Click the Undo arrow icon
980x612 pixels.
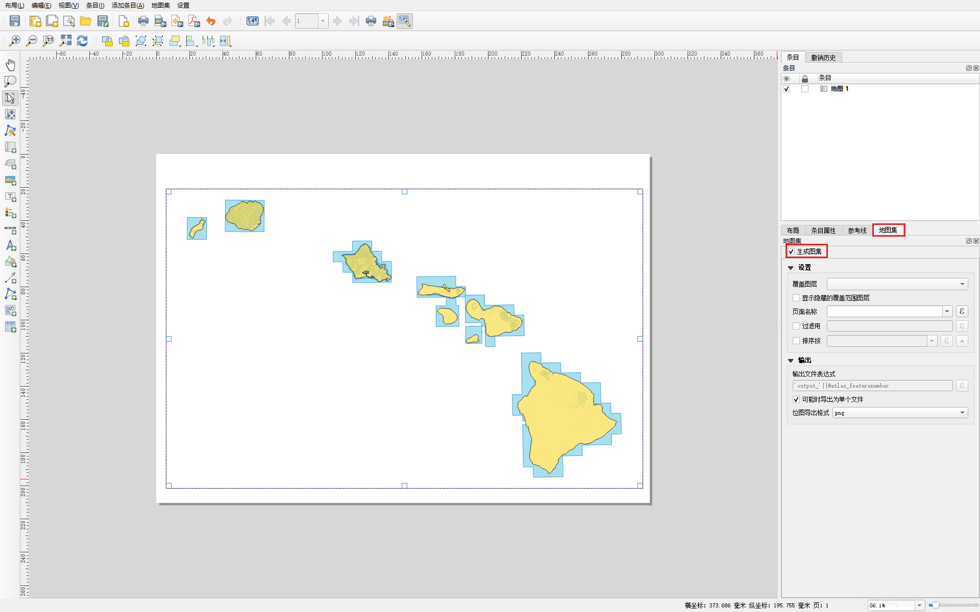(211, 21)
